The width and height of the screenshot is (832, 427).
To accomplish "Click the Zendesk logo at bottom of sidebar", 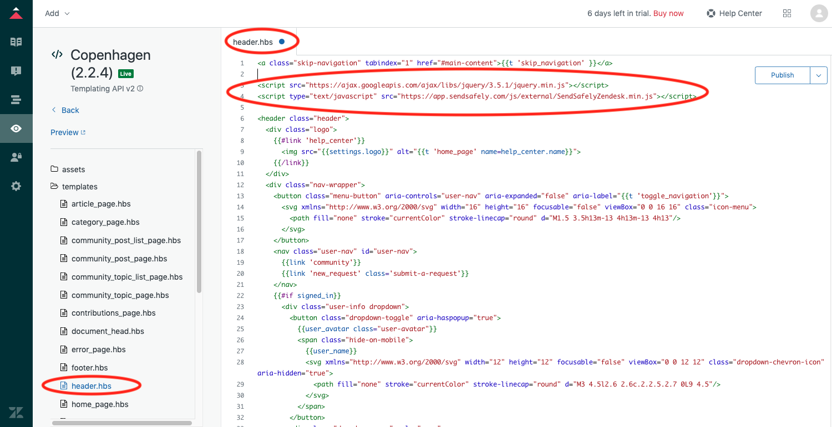I will click(x=16, y=413).
